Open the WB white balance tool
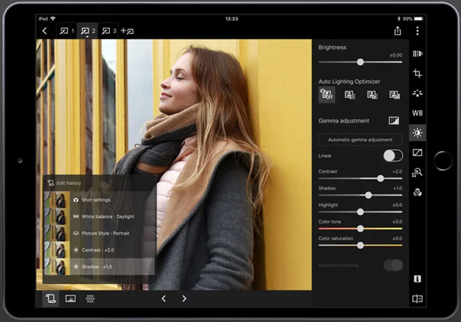This screenshot has width=461, height=322. click(x=418, y=113)
